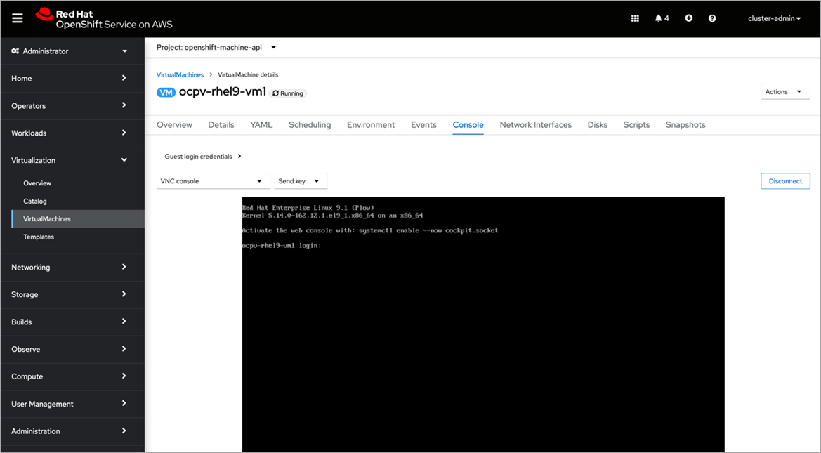
Task: Expand the Storage navigation section
Action: (72, 294)
